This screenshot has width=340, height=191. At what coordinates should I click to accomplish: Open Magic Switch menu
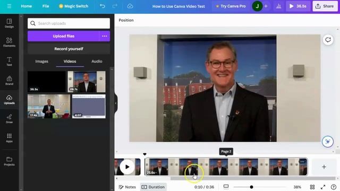[x=73, y=6]
